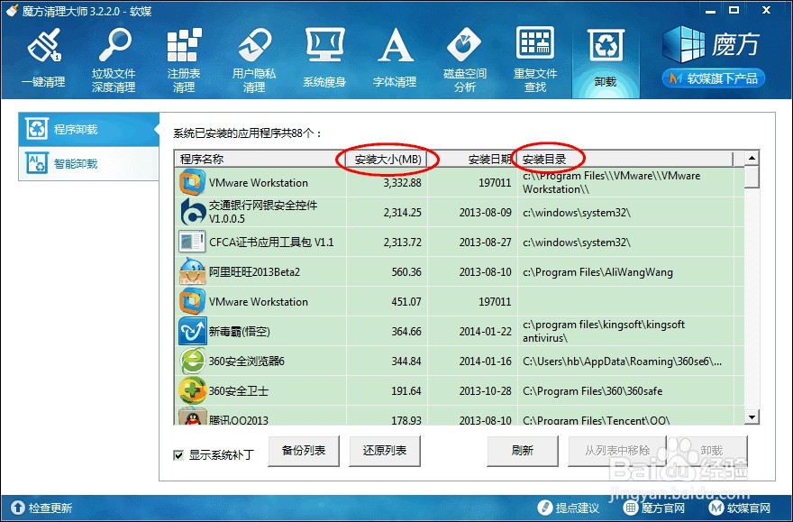This screenshot has width=793, height=522.
Task: Click the VMware Workstation icon with size 451.07
Action: [x=192, y=301]
